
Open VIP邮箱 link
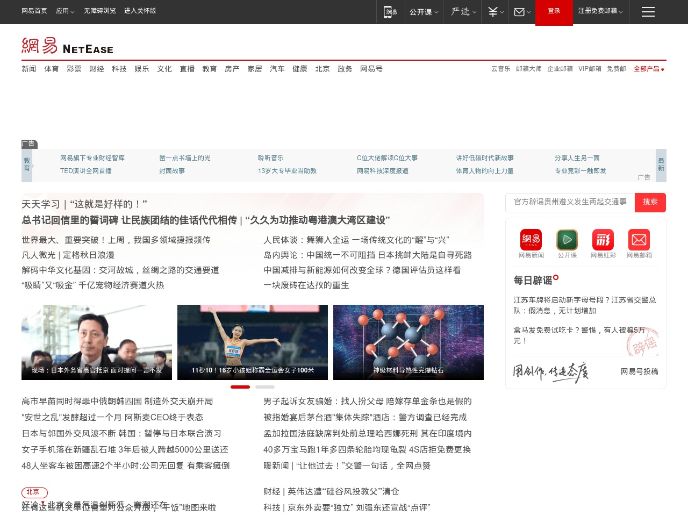pyautogui.click(x=590, y=69)
